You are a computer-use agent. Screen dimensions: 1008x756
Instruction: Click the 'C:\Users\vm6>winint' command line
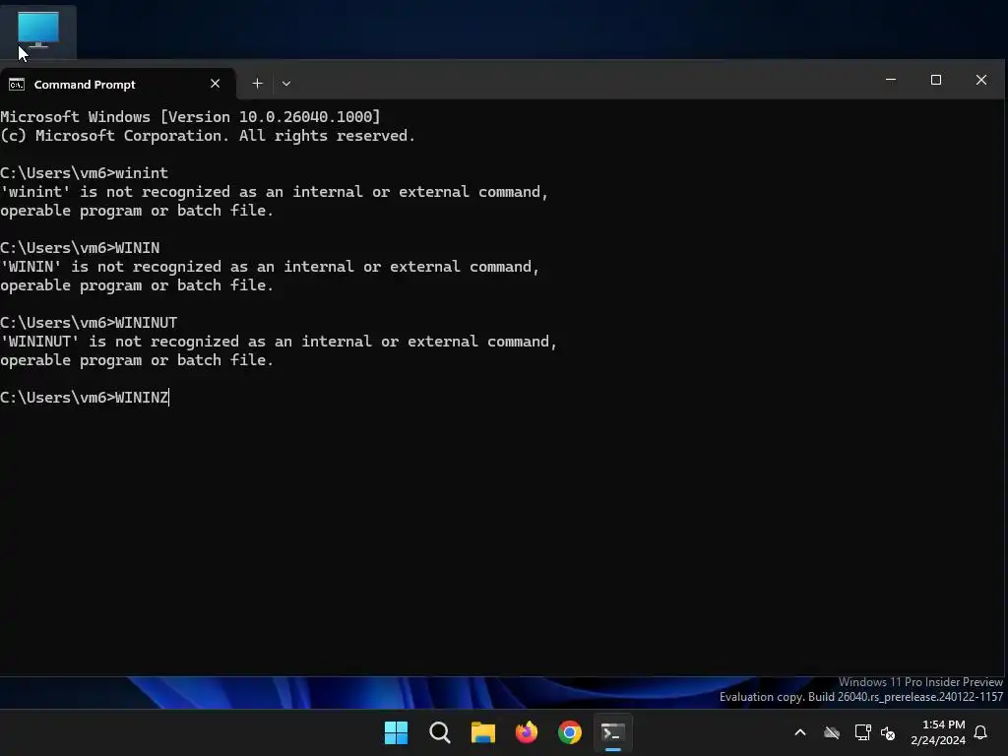point(85,173)
